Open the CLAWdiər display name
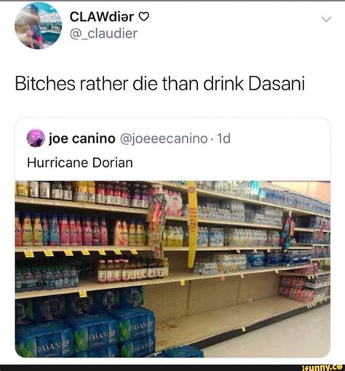Screen dimensions: 345x371 [x=102, y=17]
